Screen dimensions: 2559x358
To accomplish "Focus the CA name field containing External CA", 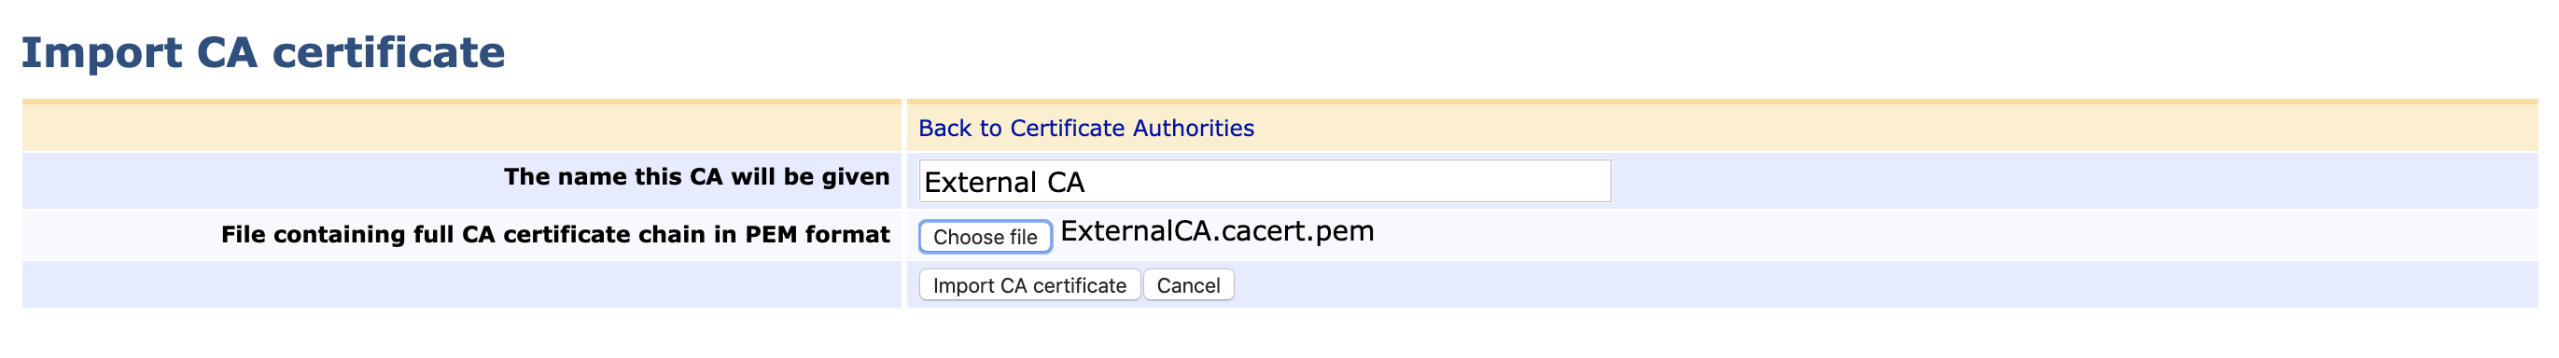I will point(1265,182).
